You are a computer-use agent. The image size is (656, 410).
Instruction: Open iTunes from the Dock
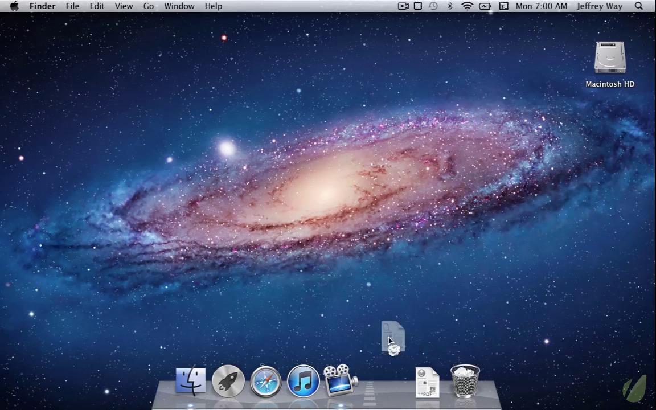[303, 381]
